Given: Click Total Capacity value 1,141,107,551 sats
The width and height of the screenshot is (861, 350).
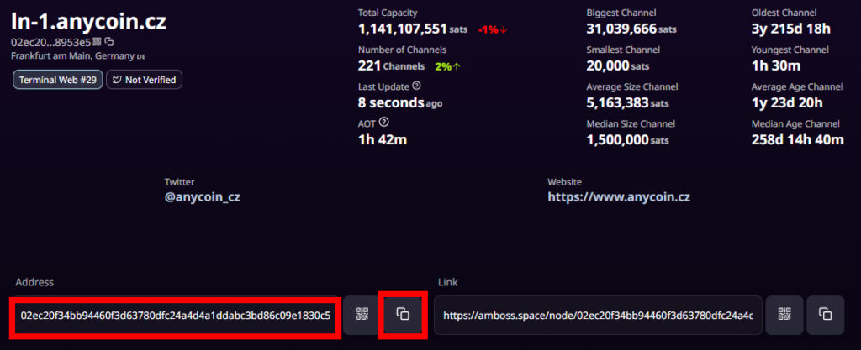Looking at the screenshot, I should (x=413, y=29).
